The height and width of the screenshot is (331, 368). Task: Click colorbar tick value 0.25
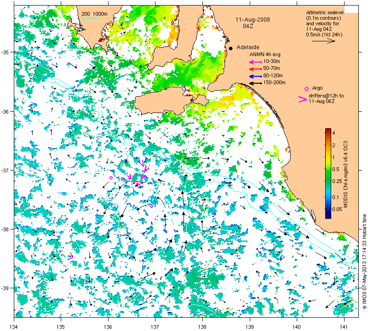(x=337, y=181)
